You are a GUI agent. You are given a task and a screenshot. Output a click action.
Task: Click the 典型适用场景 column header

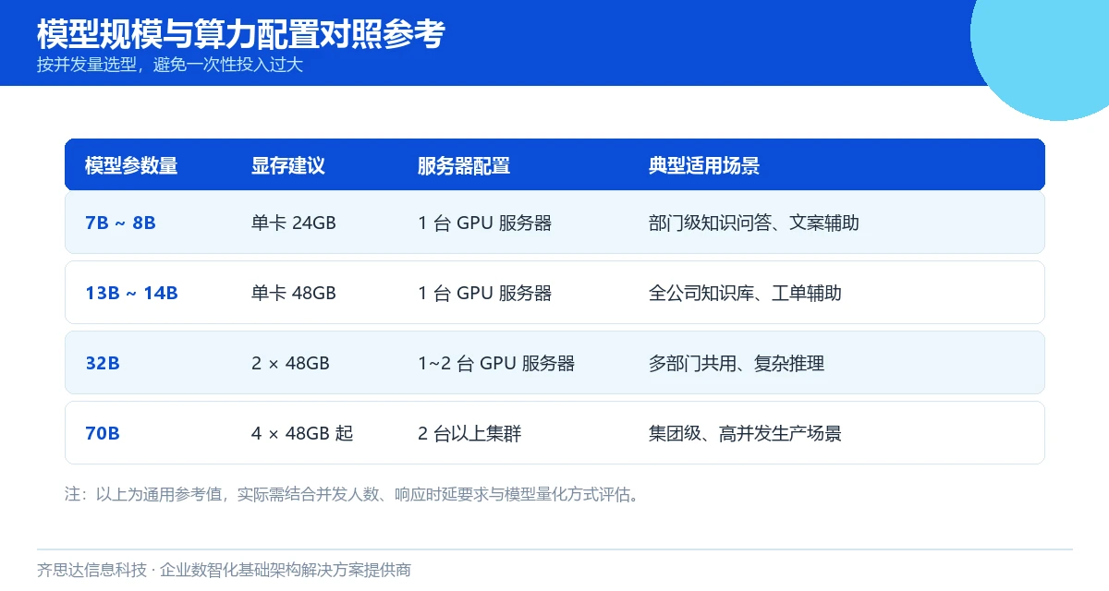pyautogui.click(x=704, y=166)
